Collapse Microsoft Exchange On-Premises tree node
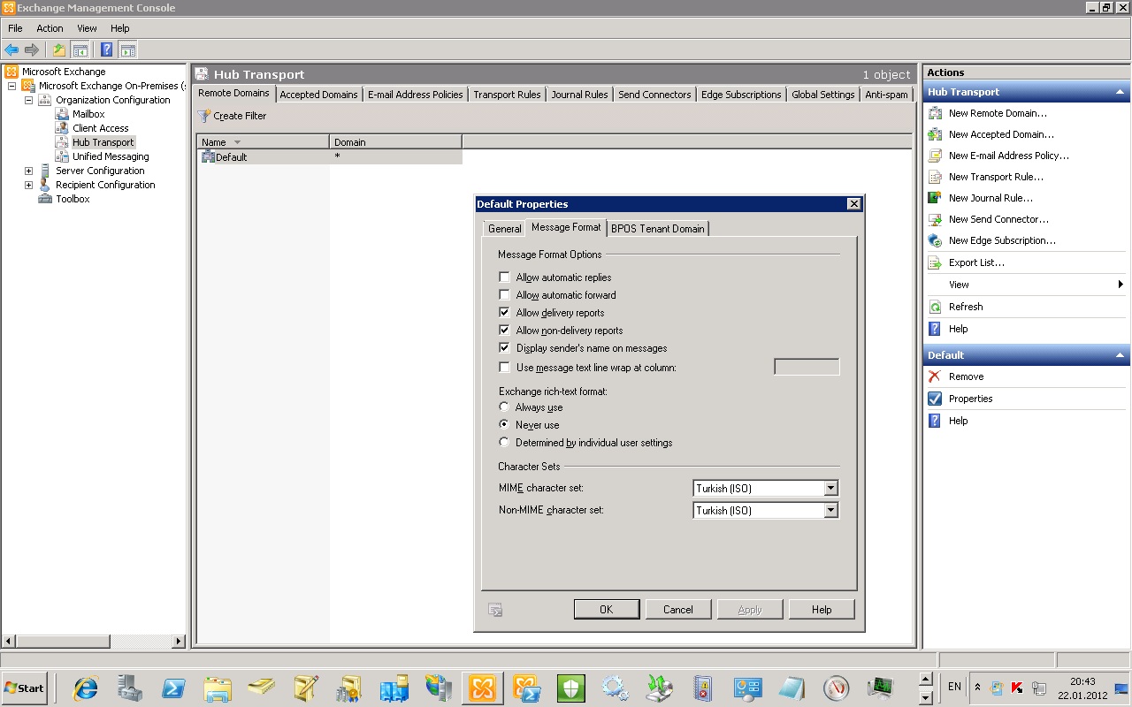 11,86
